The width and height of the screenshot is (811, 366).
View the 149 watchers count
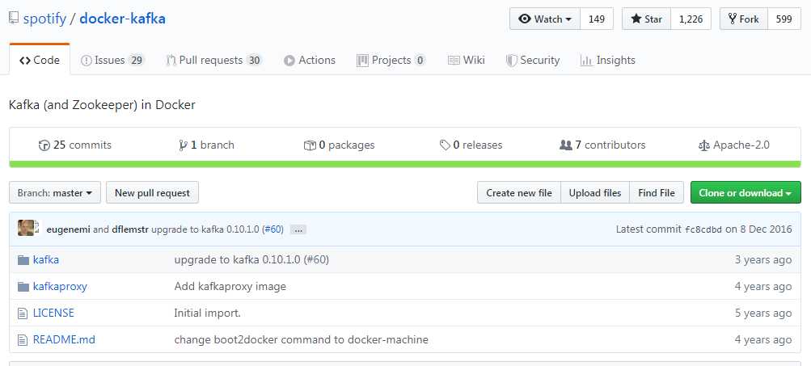point(597,19)
